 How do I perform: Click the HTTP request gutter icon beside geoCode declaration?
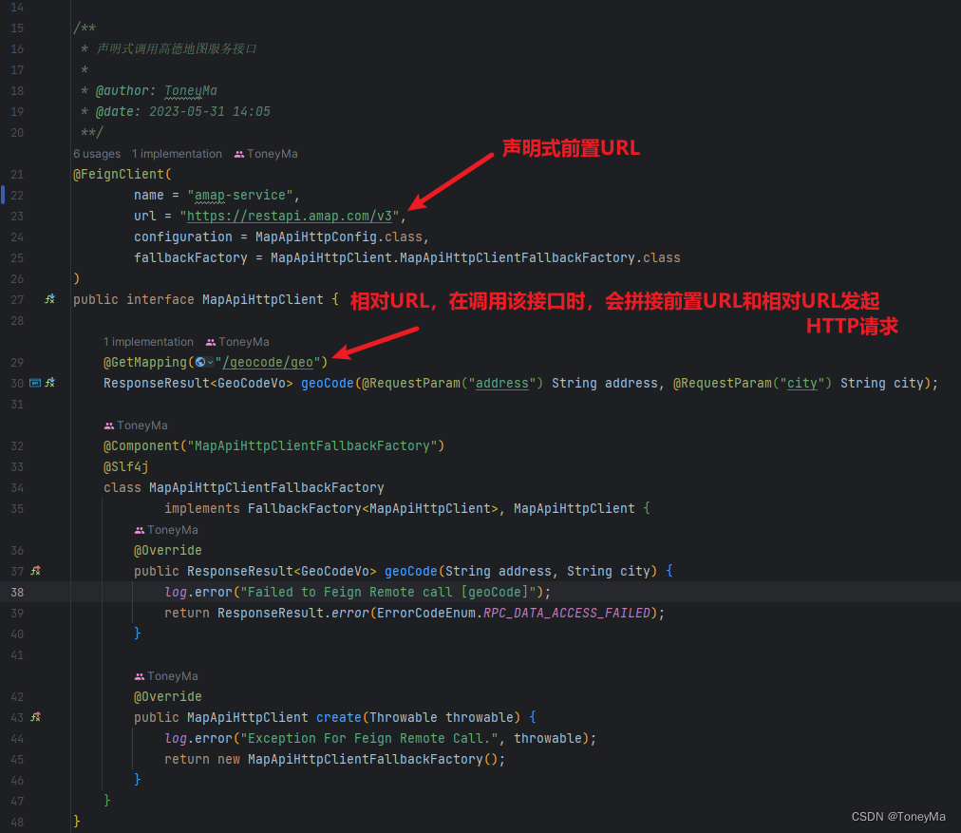[x=35, y=383]
